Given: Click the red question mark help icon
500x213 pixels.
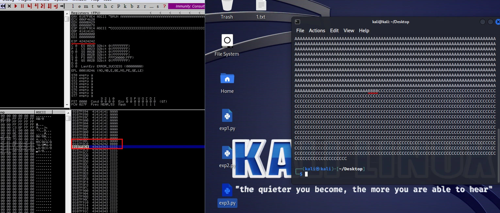Looking at the screenshot, I should [x=164, y=6].
